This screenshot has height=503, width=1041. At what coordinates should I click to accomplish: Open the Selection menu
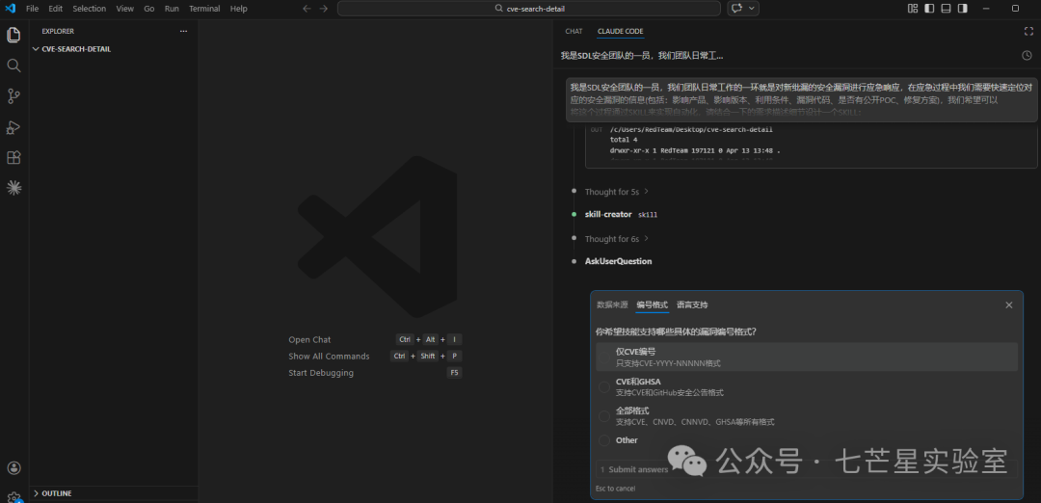(89, 9)
